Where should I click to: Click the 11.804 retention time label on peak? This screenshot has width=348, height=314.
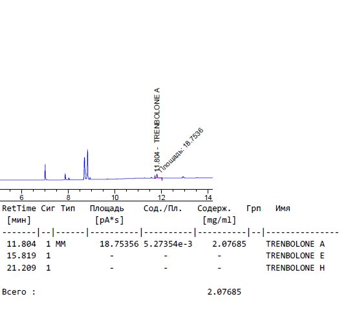(157, 162)
